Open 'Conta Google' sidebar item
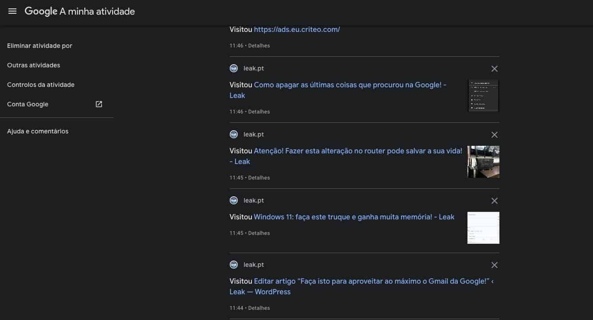Screen dimensions: 593x320 pos(27,104)
